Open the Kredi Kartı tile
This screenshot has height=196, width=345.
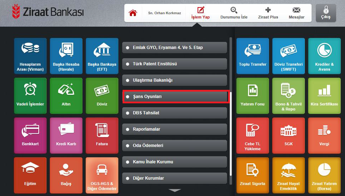pos(66,136)
